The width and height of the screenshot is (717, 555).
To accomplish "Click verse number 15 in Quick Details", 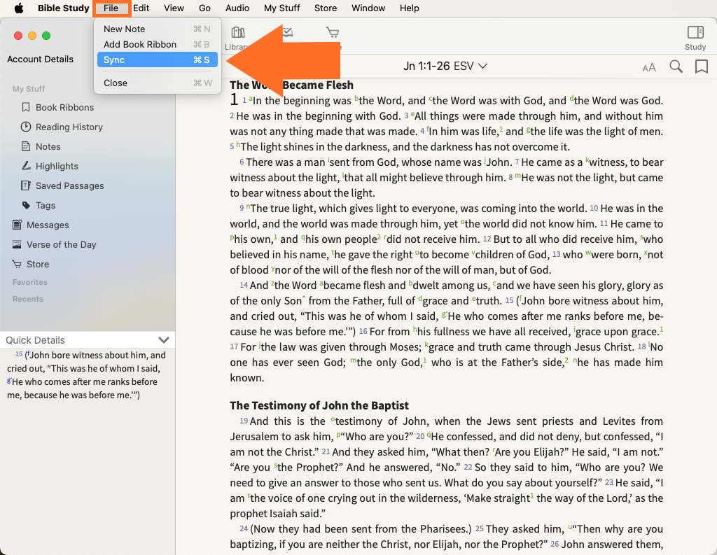I will pos(19,354).
